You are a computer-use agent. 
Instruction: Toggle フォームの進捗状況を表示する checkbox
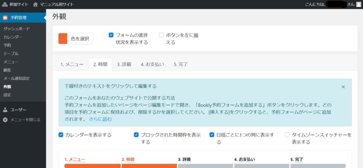111,35
